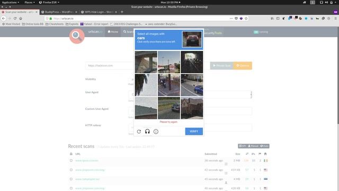Screen dimensions: 339x191
Task: Click the orange Options button
Action: point(243,66)
